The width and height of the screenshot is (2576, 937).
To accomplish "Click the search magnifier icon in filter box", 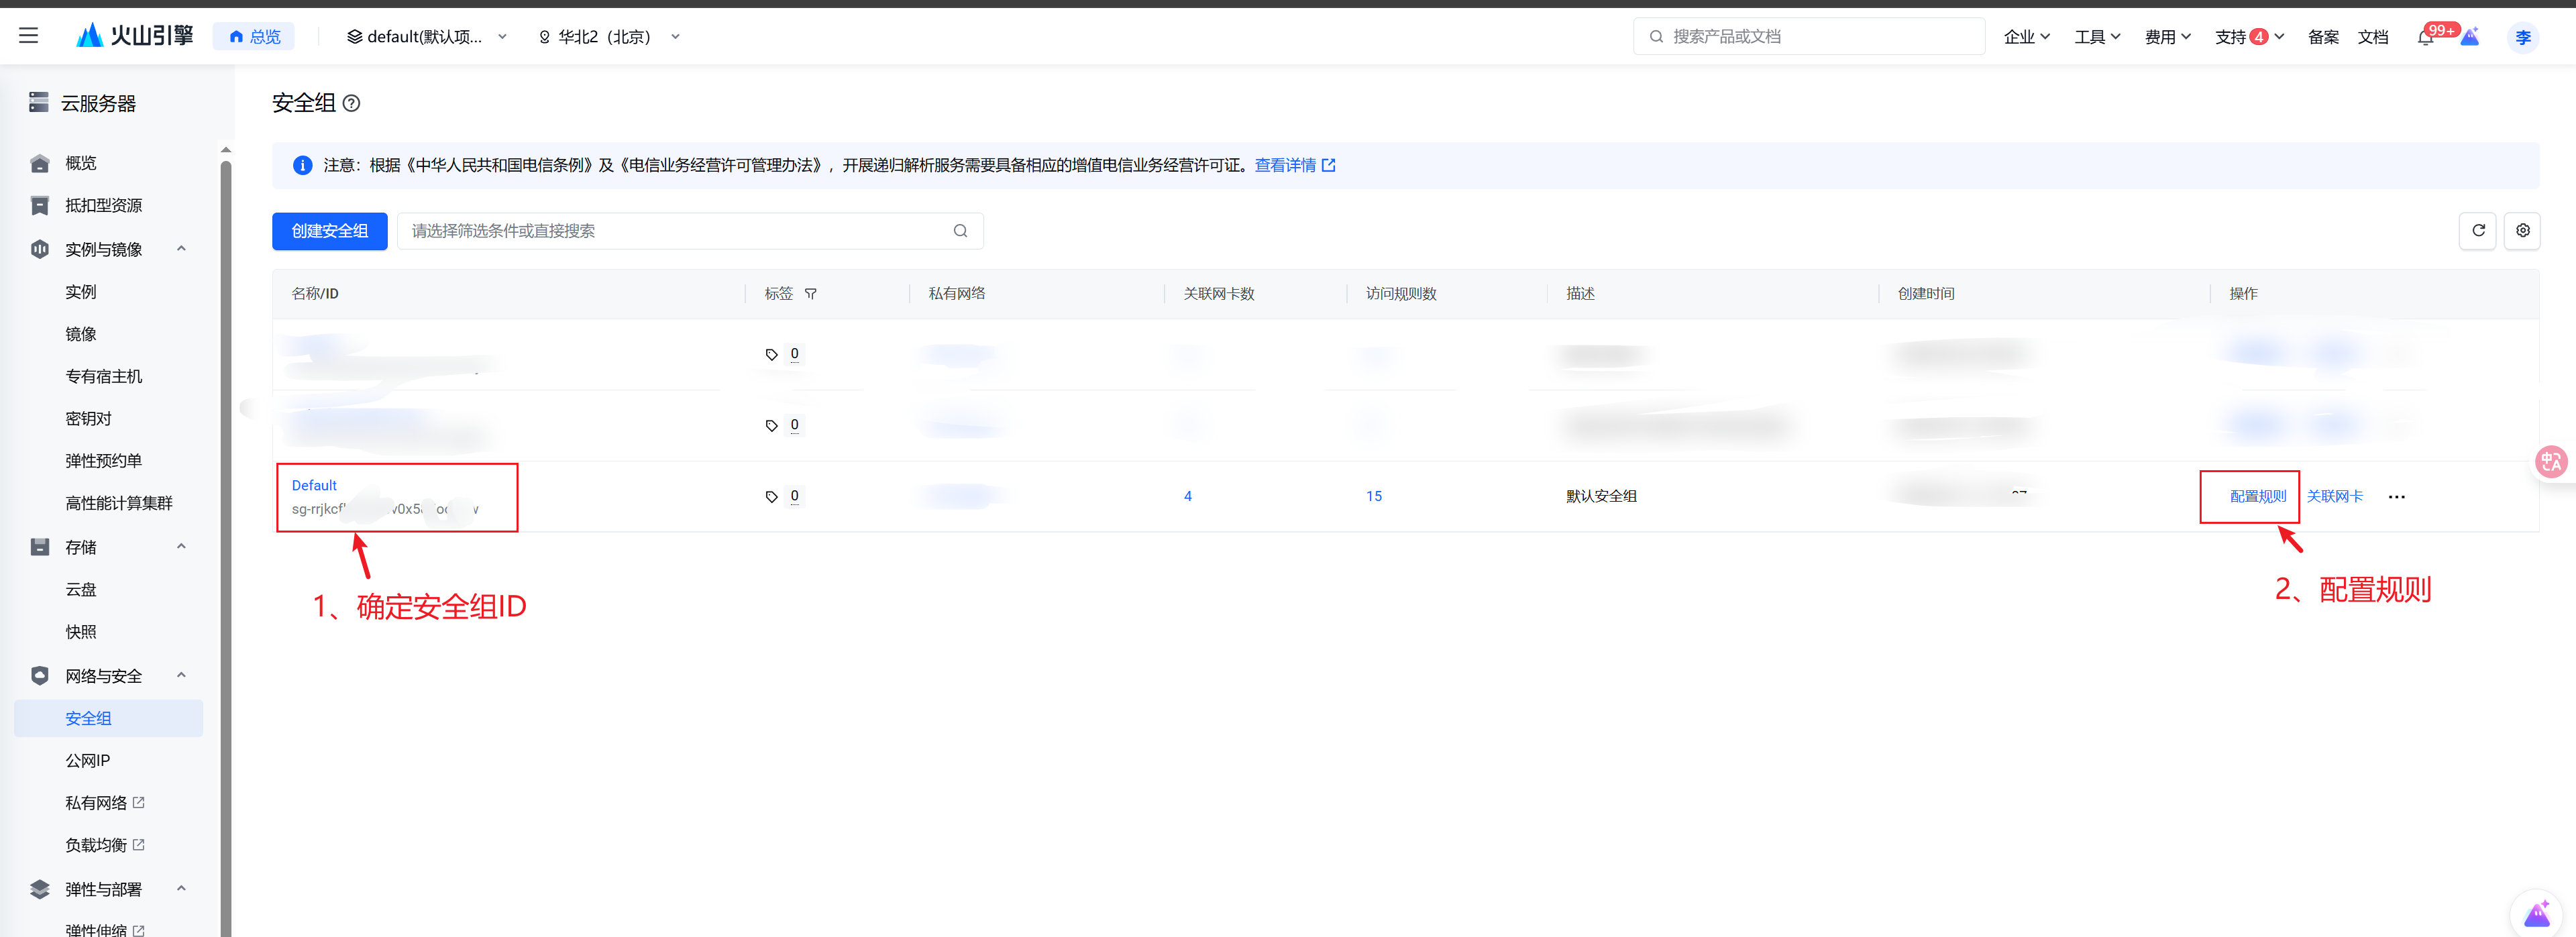I will click(960, 231).
